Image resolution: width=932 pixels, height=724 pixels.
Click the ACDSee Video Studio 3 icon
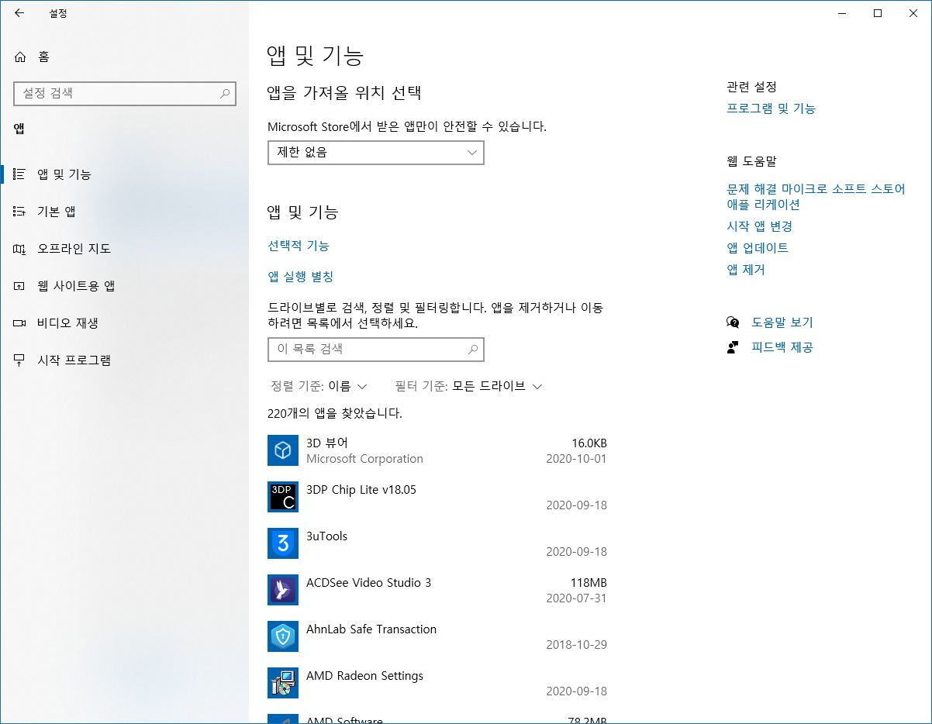[283, 590]
